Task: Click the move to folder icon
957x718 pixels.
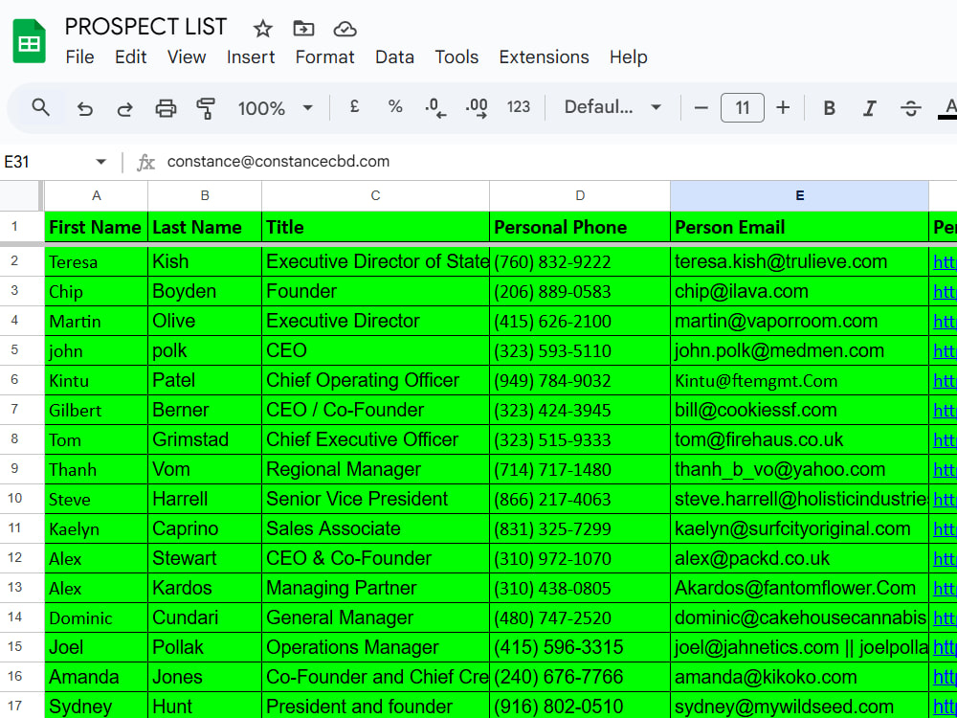Action: click(x=303, y=28)
